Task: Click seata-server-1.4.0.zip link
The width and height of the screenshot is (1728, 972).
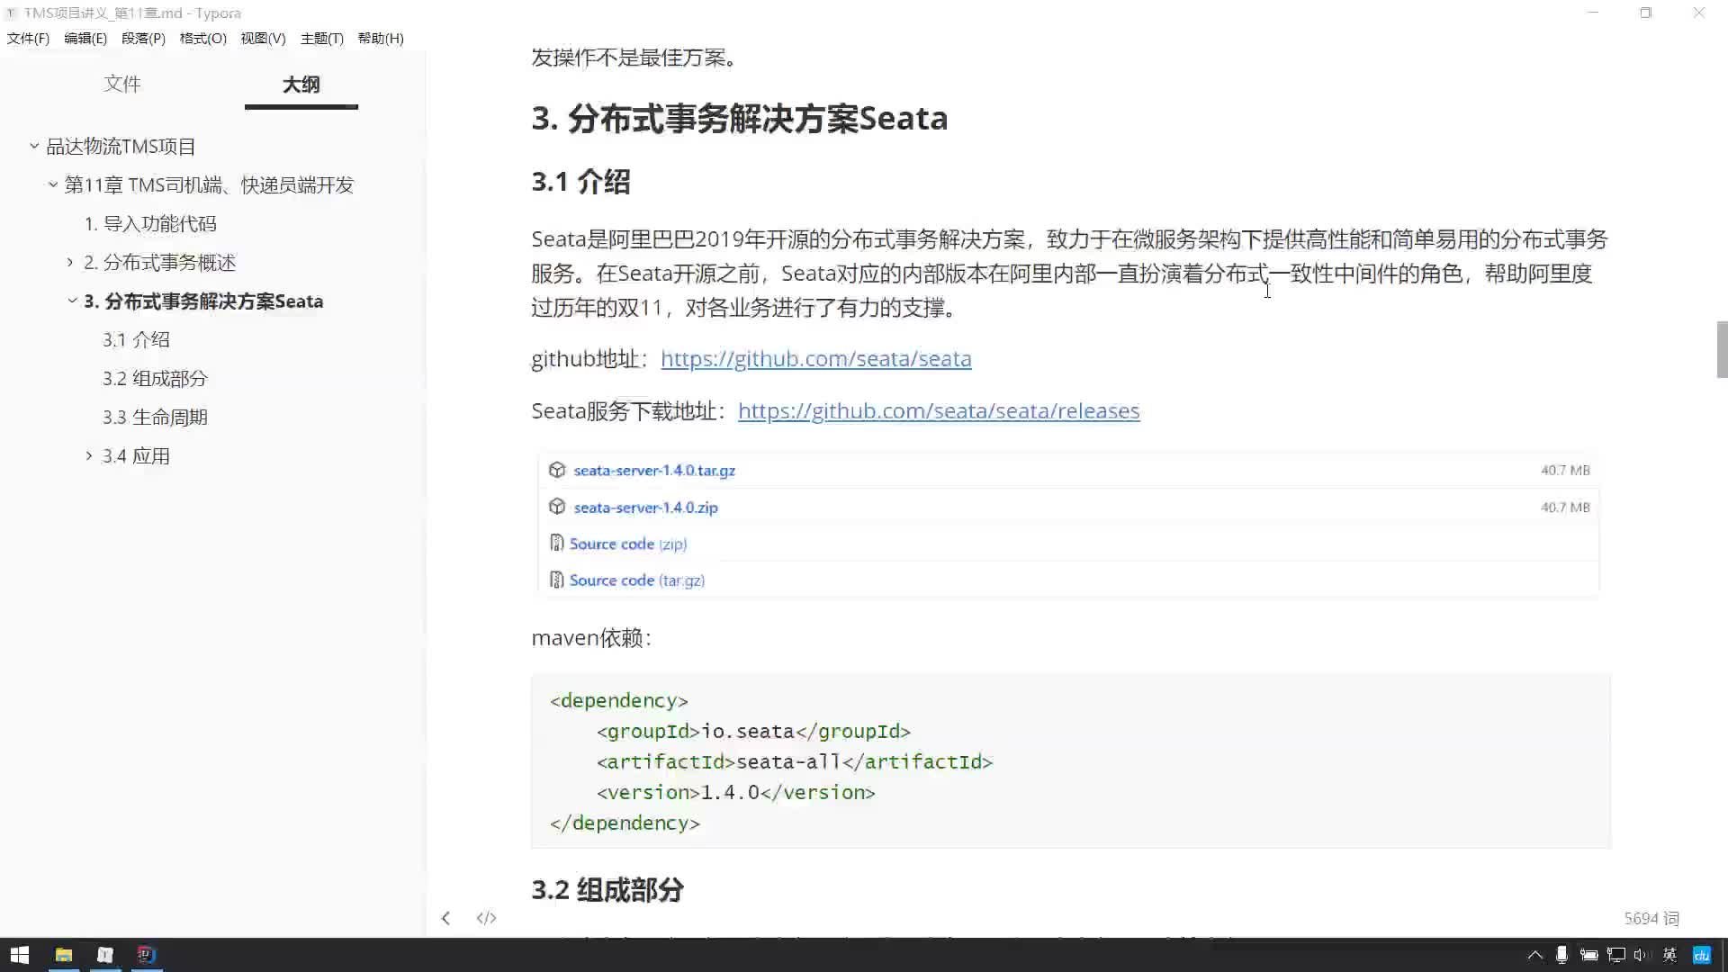Action: click(x=645, y=507)
